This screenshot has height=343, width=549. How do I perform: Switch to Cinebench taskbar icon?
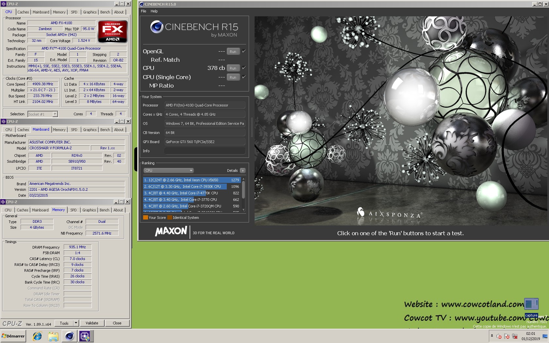click(69, 336)
